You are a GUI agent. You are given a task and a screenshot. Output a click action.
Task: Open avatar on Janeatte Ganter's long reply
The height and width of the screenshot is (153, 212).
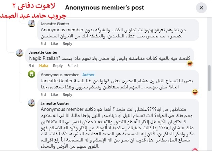(x=31, y=103)
